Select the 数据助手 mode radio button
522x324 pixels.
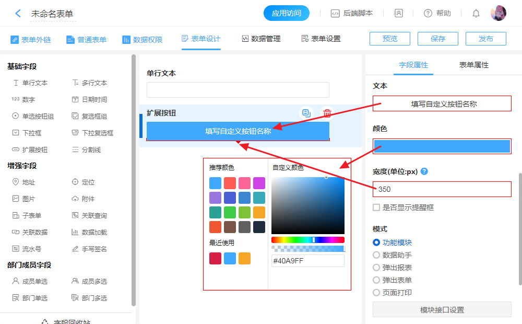(376, 255)
